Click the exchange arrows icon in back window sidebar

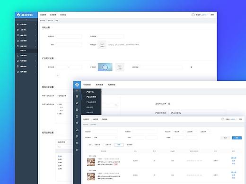coord(18,56)
